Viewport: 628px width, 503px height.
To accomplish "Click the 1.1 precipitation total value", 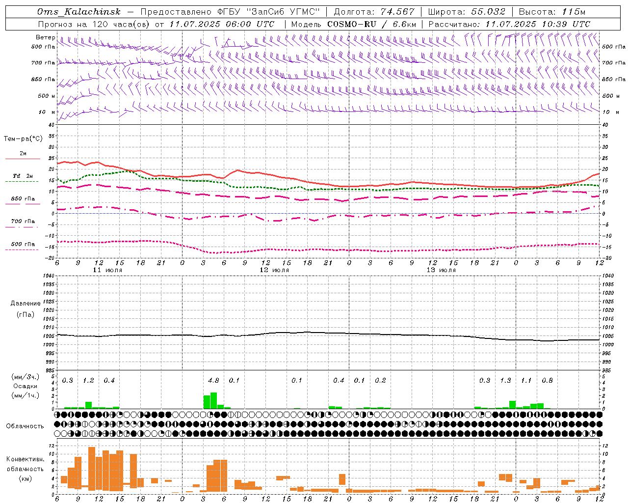I will pyautogui.click(x=526, y=381).
